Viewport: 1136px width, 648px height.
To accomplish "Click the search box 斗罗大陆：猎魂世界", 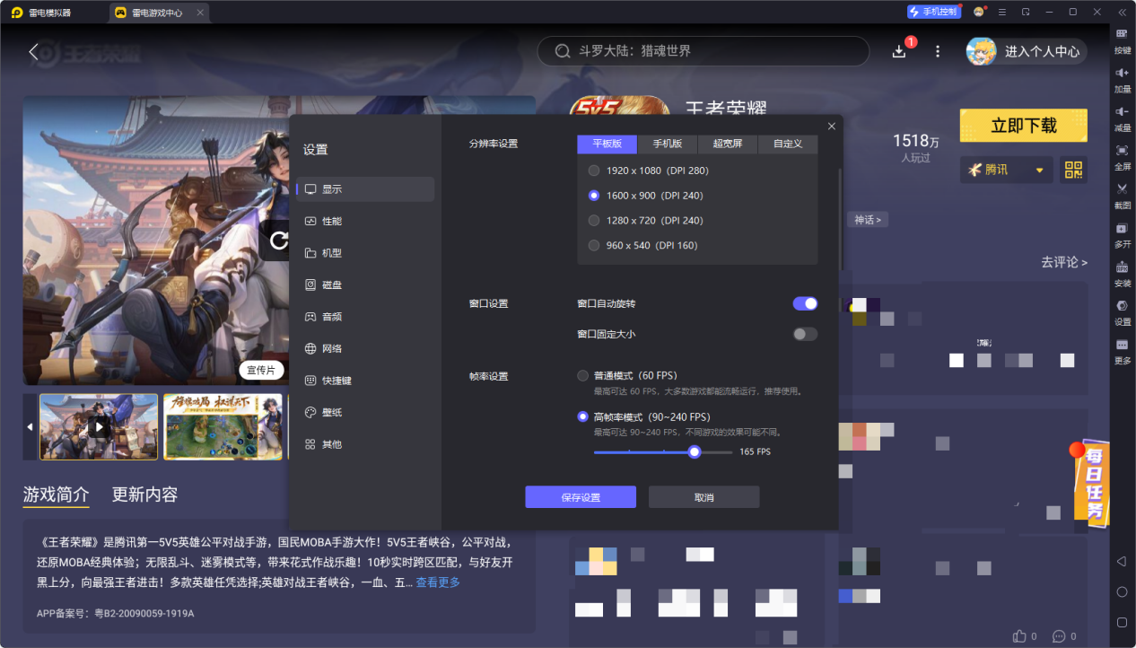I will (x=703, y=51).
